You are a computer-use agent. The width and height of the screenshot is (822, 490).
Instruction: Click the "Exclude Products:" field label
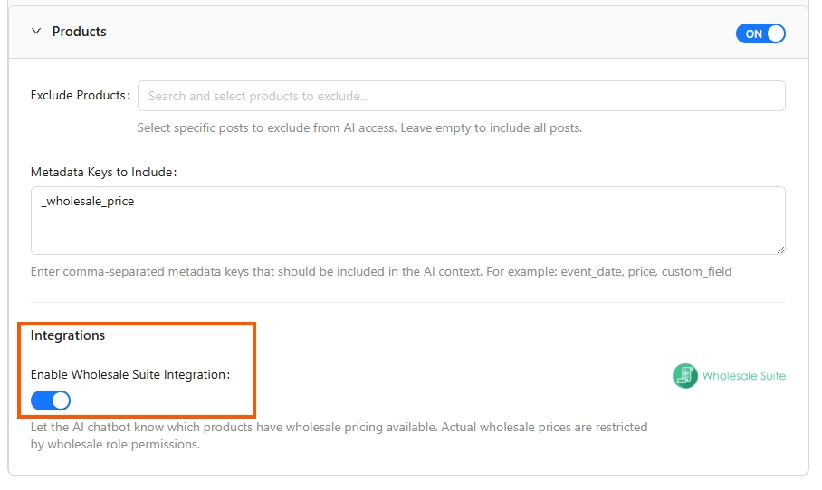(x=80, y=96)
